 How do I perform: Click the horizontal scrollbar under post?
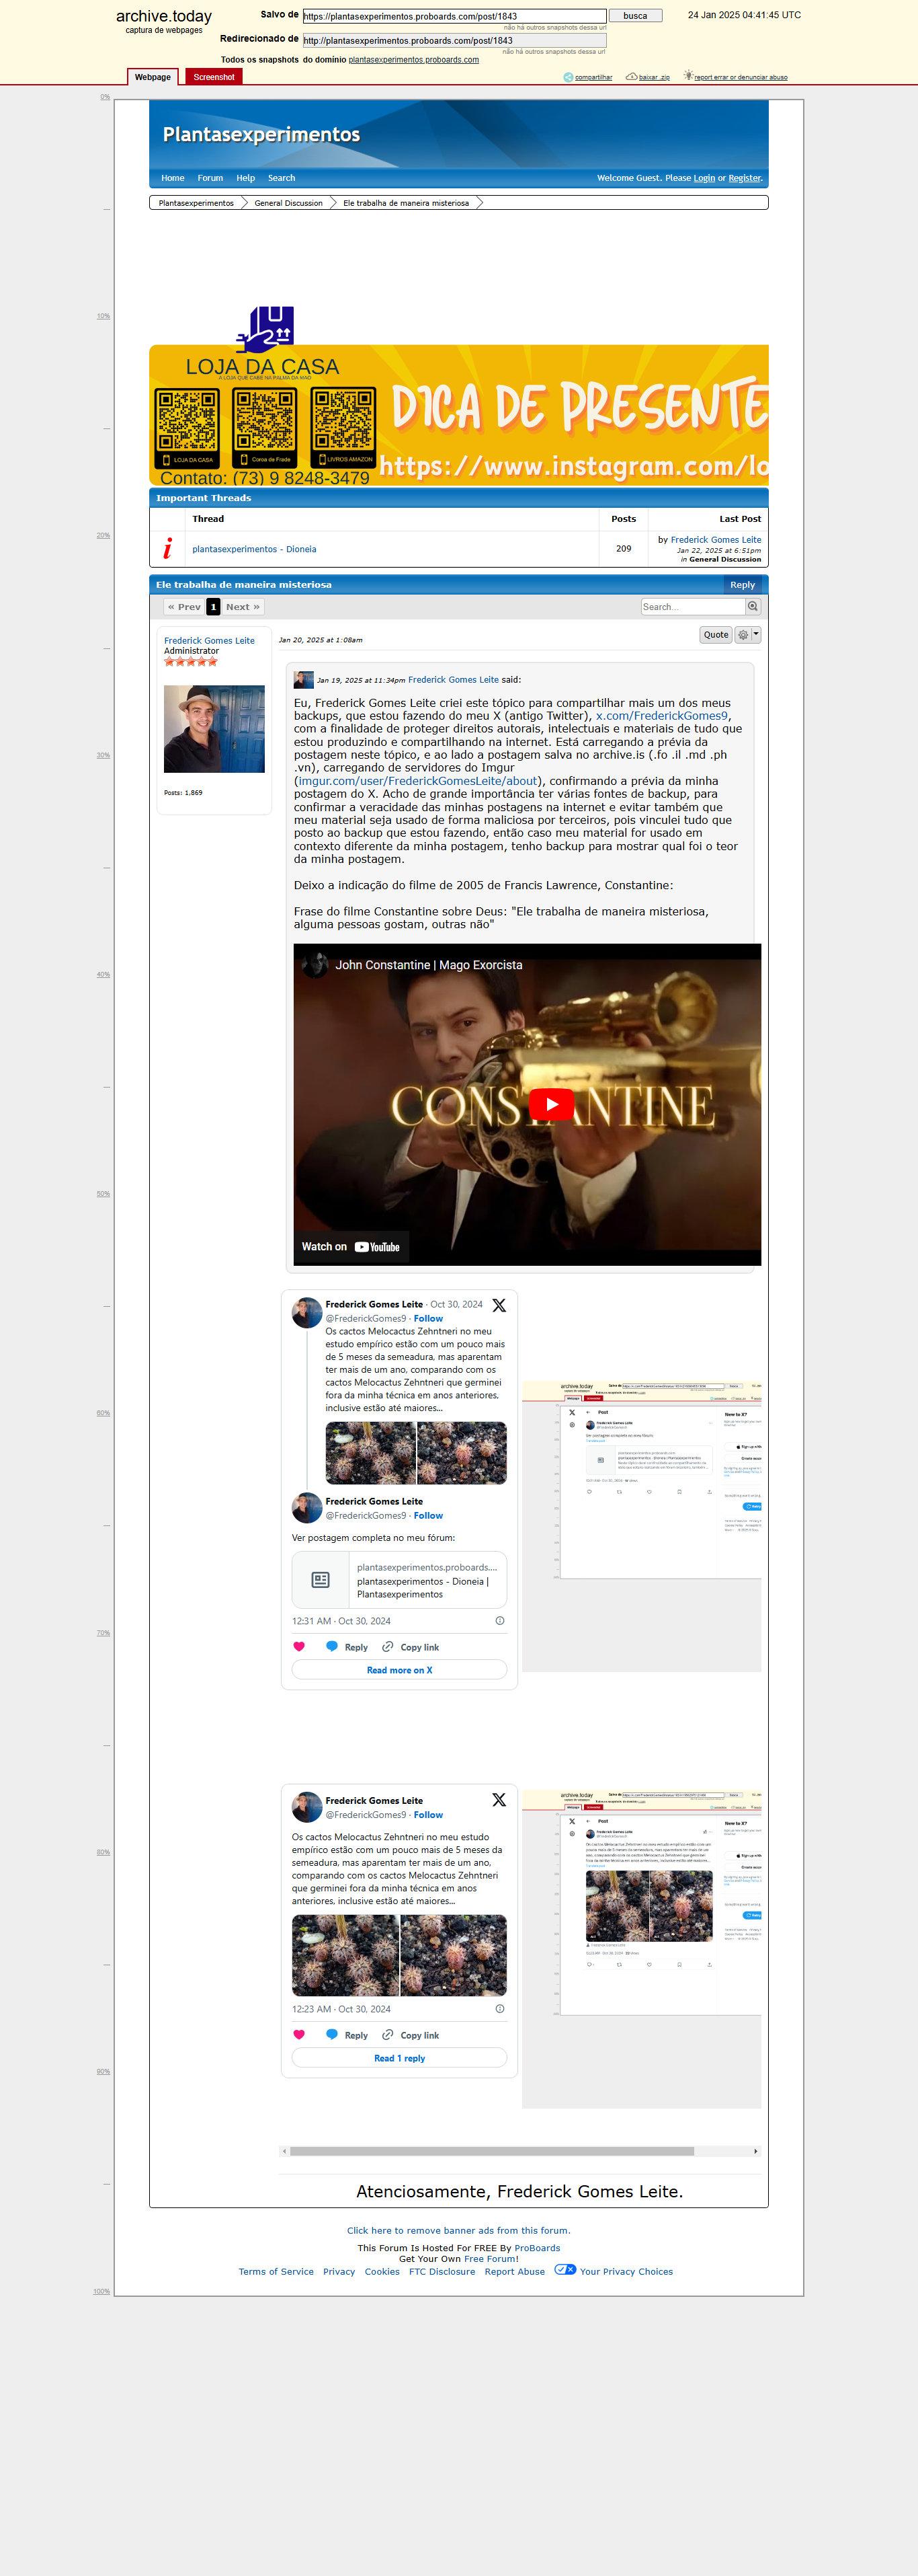(491, 2151)
